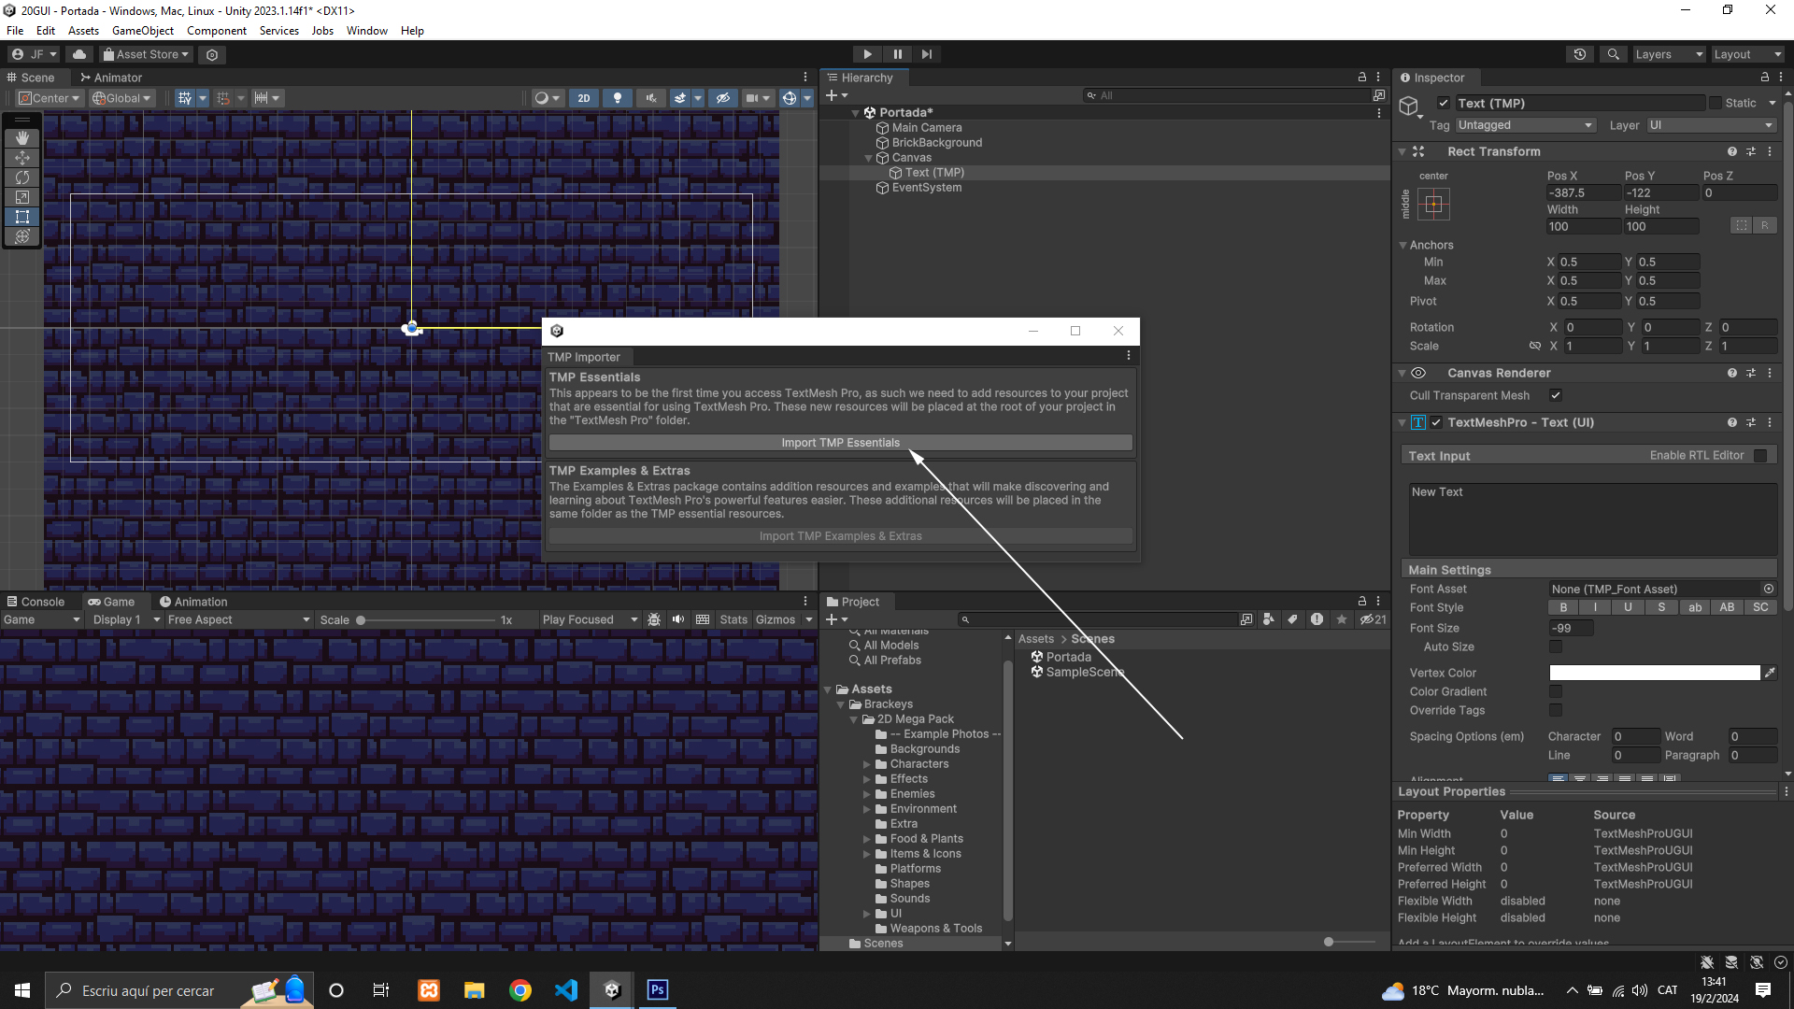Select the Rect tool in Scene toolbar
The width and height of the screenshot is (1794, 1009).
click(22, 217)
